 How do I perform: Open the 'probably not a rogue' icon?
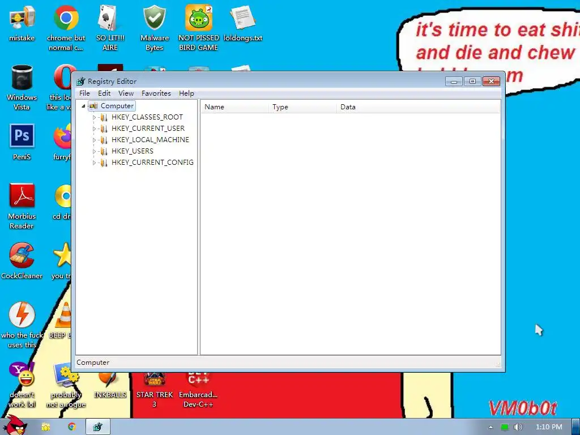tap(66, 385)
